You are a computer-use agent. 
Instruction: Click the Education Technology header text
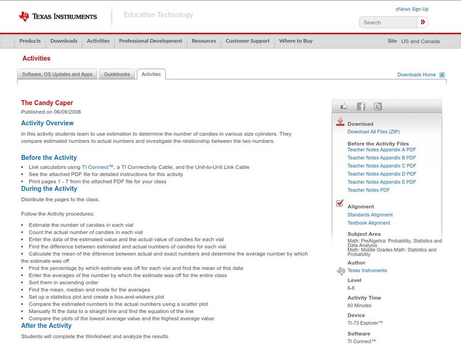158,15
